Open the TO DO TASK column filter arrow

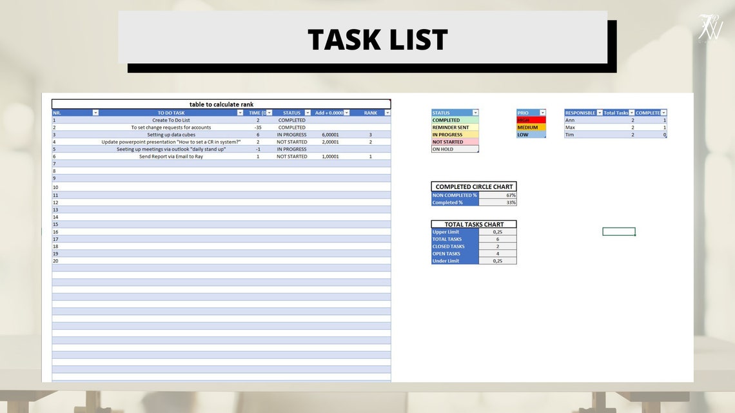240,113
